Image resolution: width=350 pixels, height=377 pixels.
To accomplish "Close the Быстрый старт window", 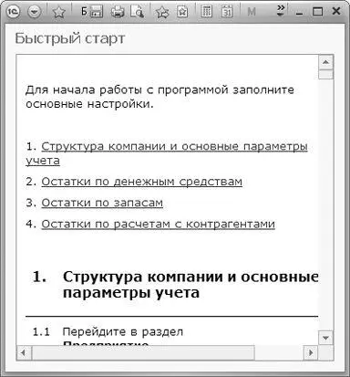I will coord(336,12).
